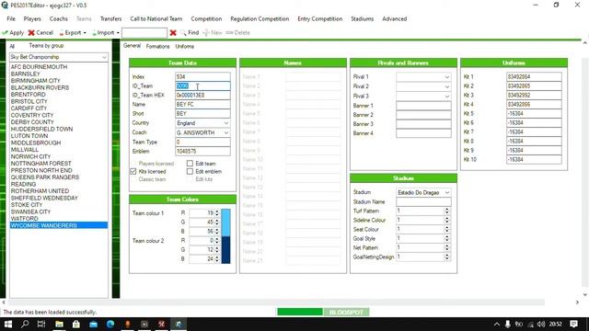Viewport: 589px width, 331px height.
Task: Switch to the Uniforms tab
Action: click(184, 46)
